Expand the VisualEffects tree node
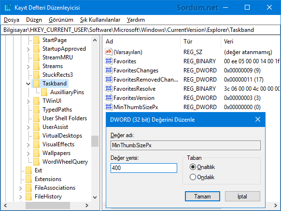 click(28, 145)
